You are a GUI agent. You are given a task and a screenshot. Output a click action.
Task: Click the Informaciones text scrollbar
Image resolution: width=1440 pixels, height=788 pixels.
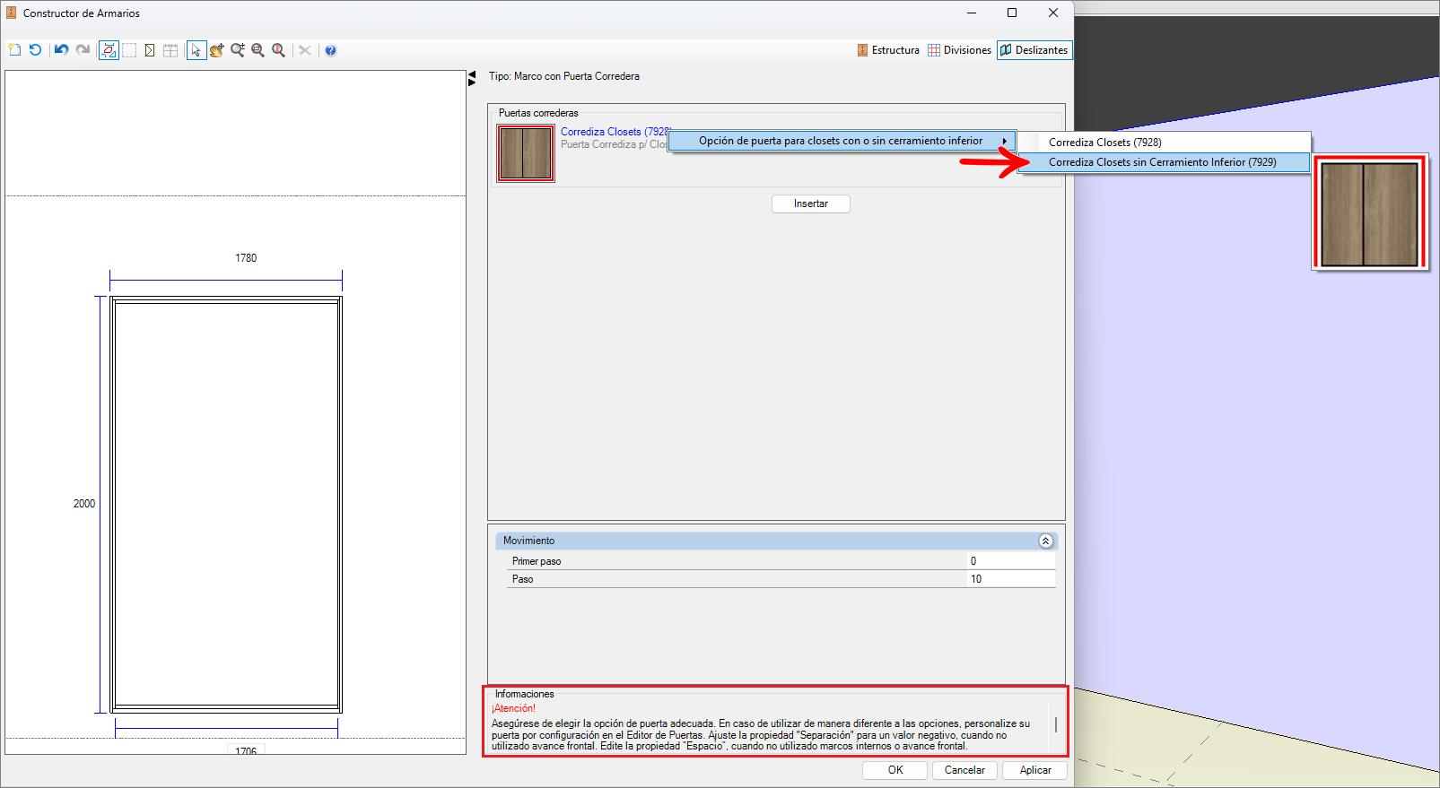1056,724
